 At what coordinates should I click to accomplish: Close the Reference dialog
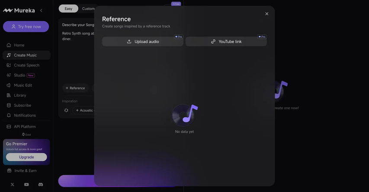[x=266, y=14]
